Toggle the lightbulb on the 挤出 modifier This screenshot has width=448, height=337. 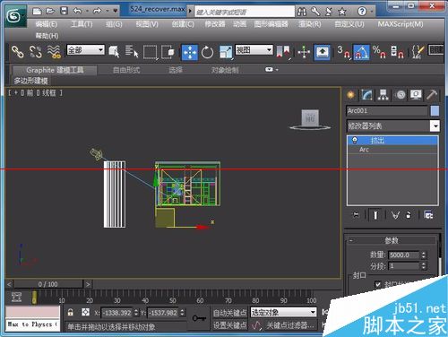355,140
